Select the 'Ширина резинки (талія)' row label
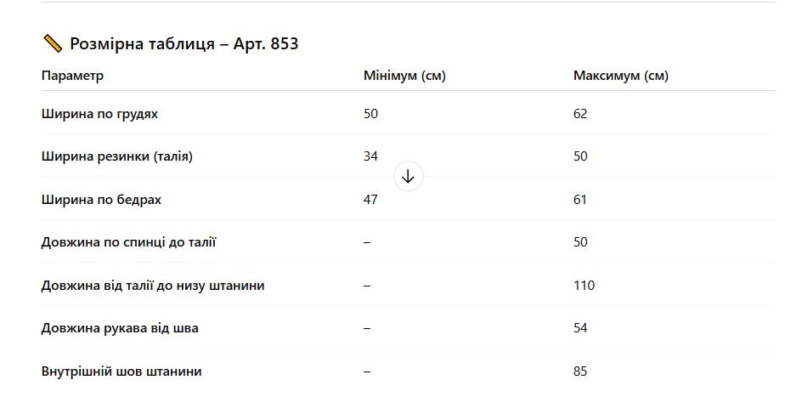The image size is (796, 397). point(117,156)
